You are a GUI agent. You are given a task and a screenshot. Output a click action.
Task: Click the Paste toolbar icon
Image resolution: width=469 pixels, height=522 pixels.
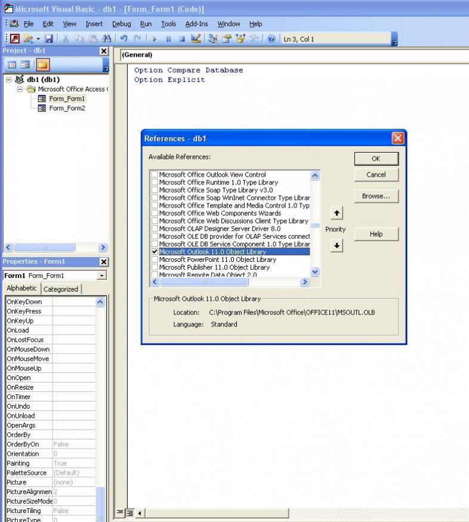click(93, 39)
